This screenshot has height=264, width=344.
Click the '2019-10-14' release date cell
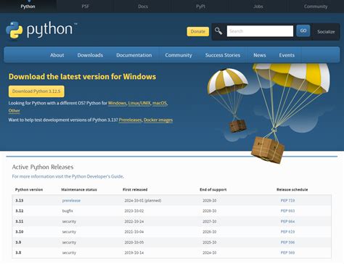pyautogui.click(x=134, y=252)
